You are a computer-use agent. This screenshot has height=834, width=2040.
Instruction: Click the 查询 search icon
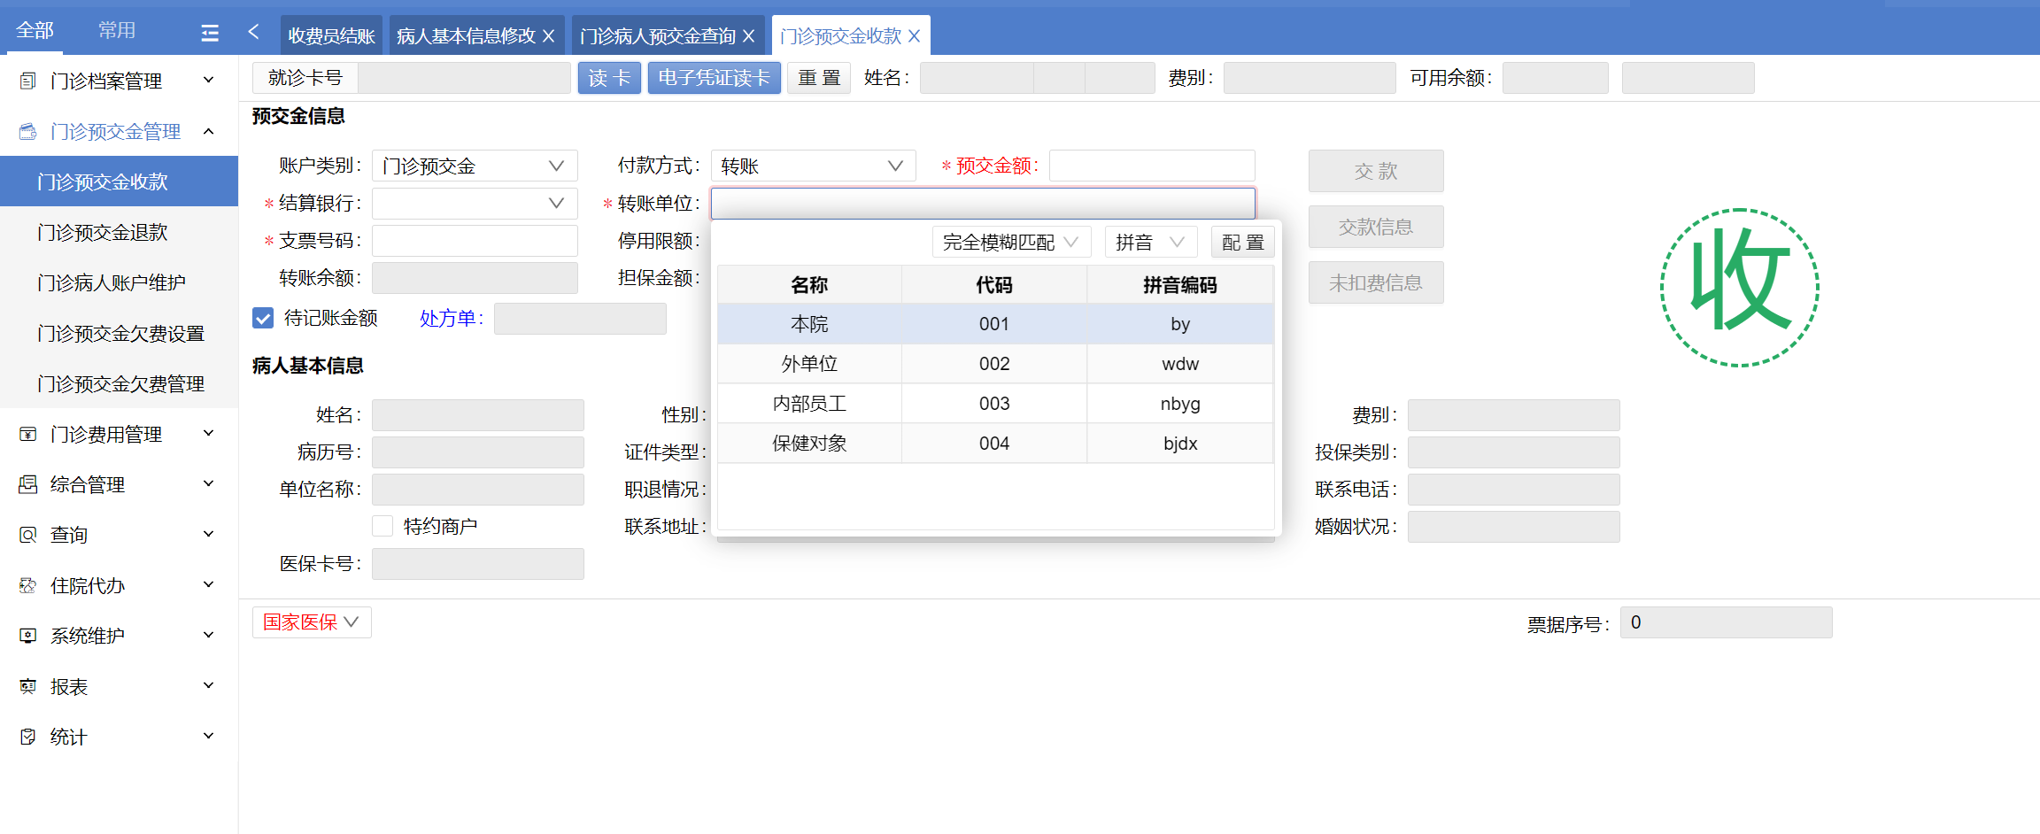(x=28, y=535)
